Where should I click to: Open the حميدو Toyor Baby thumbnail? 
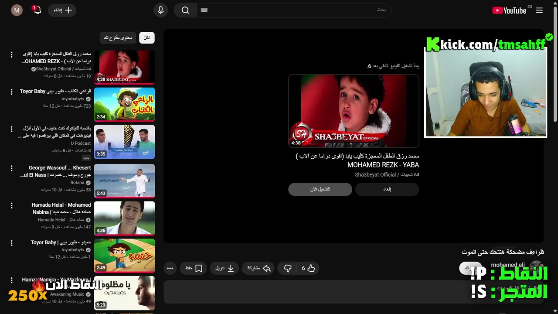[x=124, y=256]
